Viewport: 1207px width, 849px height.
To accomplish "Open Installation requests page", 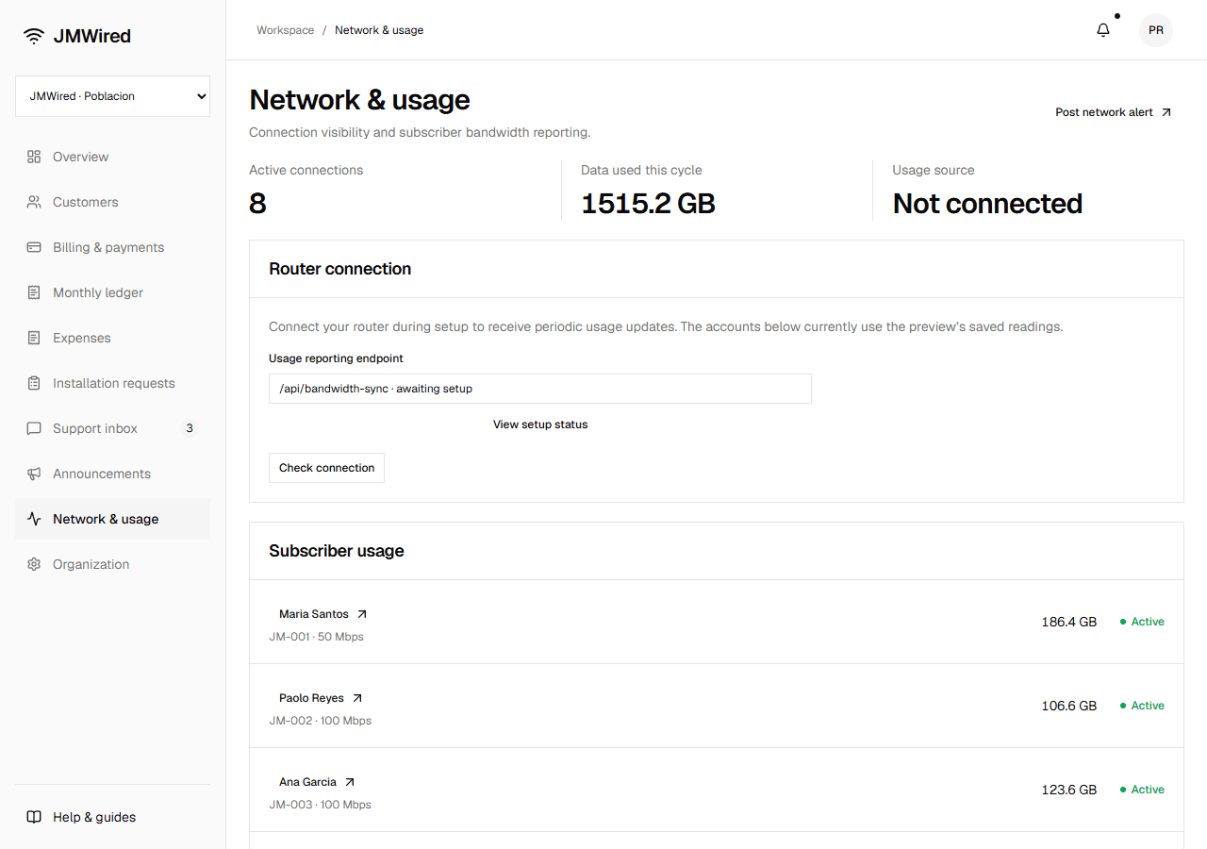I will click(112, 383).
